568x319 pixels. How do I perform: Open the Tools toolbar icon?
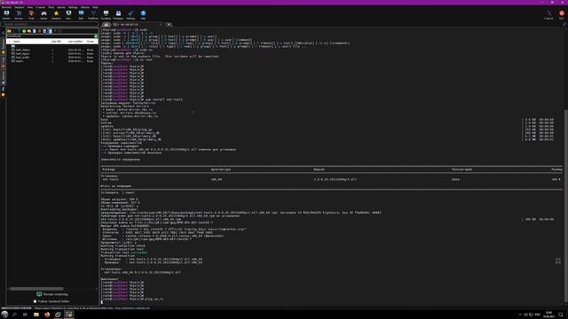(x=31, y=15)
